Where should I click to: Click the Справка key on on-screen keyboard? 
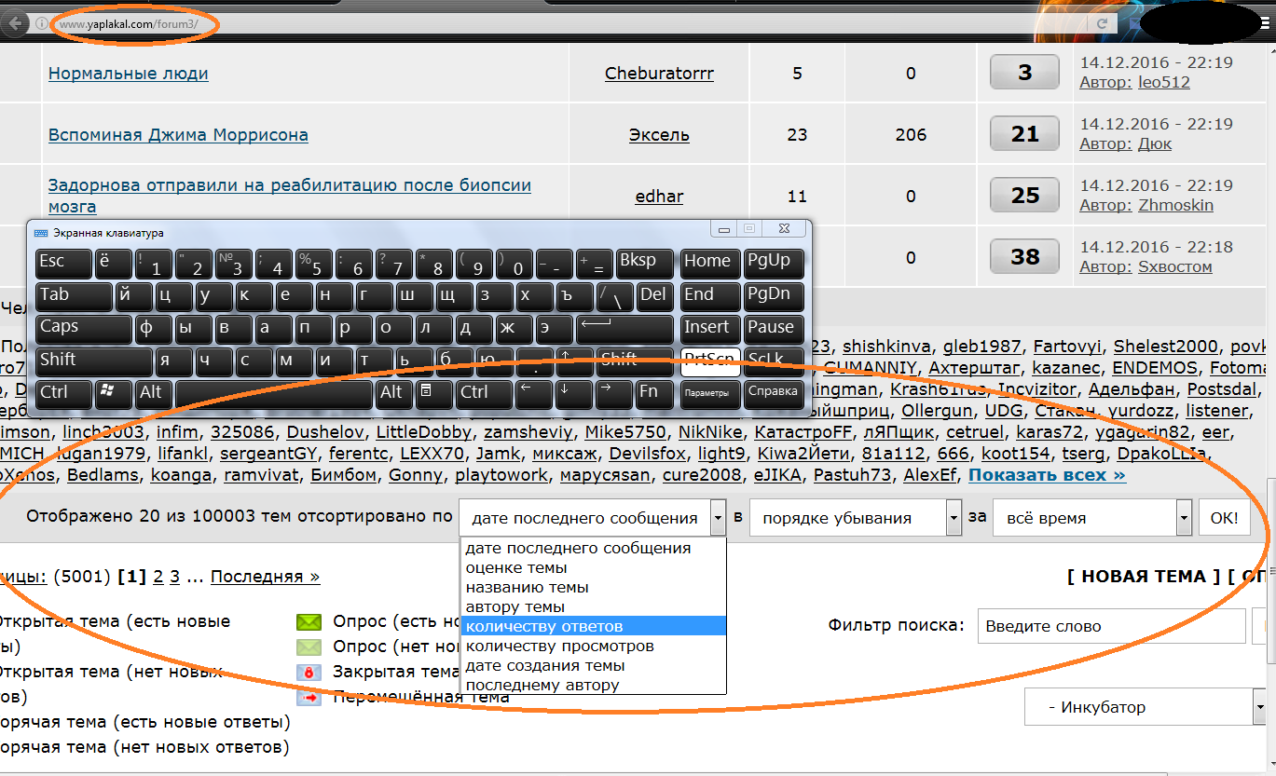pos(775,394)
